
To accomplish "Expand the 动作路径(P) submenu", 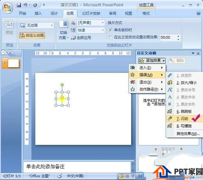I will point(147,89).
